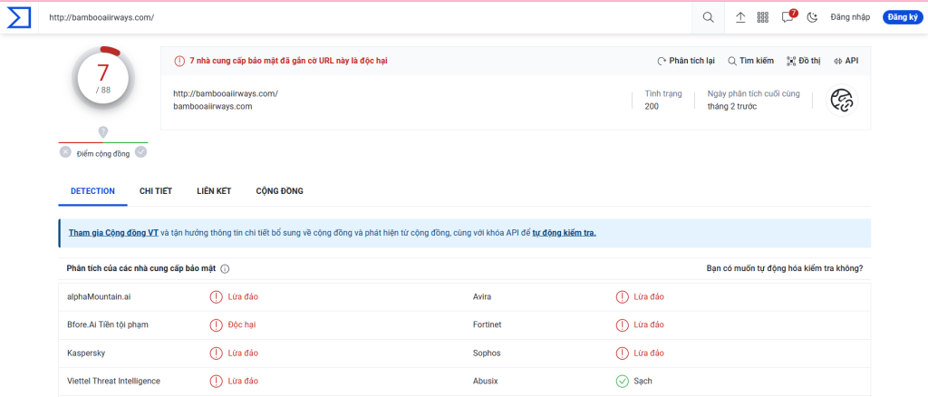Viewport: 928px width, 397px height.
Task: Click the URL category globe-link icon
Action: coord(842,100)
